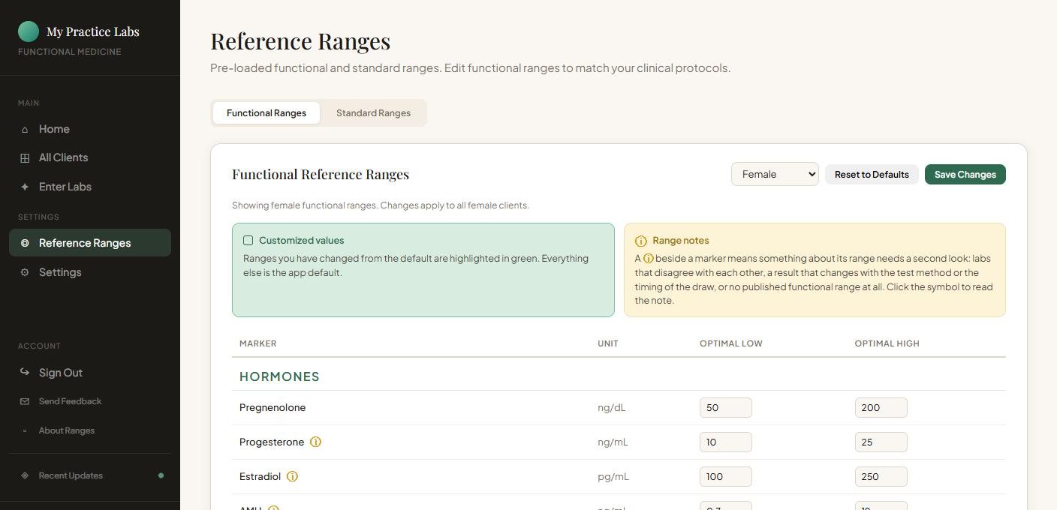The width and height of the screenshot is (1057, 510).
Task: Open the info note beside AMH
Action: point(273,508)
